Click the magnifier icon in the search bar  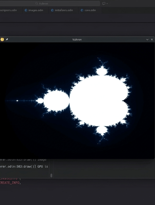(37, 4)
